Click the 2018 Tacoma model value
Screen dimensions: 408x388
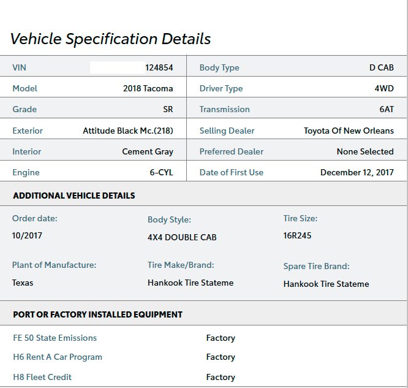coord(148,88)
